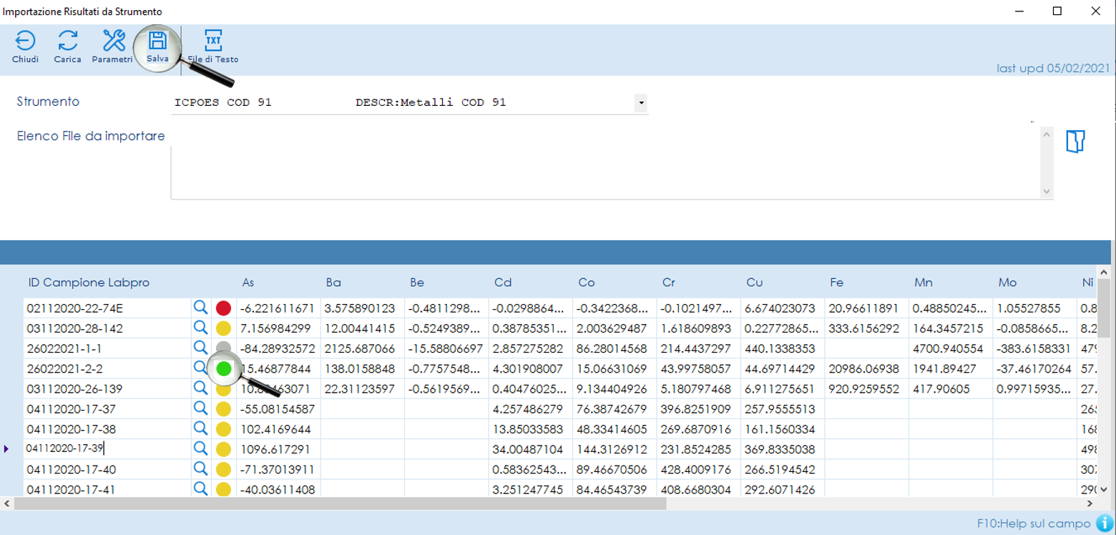Click table vertical scrollbar down arrow
Screen dimensions: 1116x535
pyautogui.click(x=1104, y=490)
